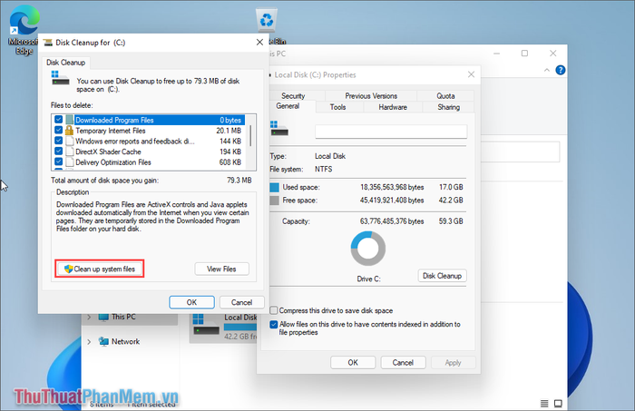The image size is (635, 411).
Task: Confirm Disk Cleanup with OK button
Action: pos(191,302)
